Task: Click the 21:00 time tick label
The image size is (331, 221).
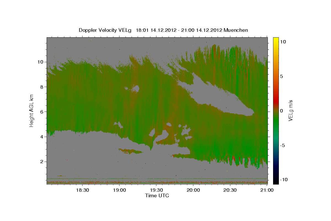Action: 267,190
